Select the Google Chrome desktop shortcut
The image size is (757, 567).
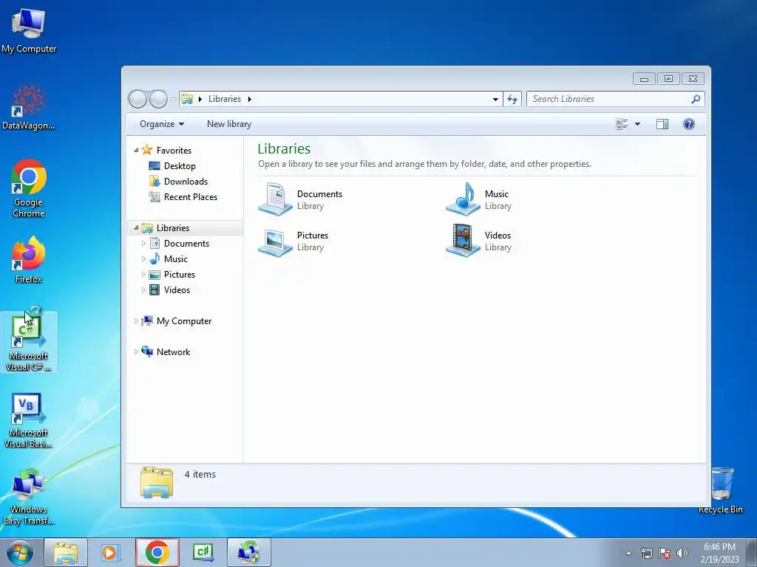pos(29,188)
